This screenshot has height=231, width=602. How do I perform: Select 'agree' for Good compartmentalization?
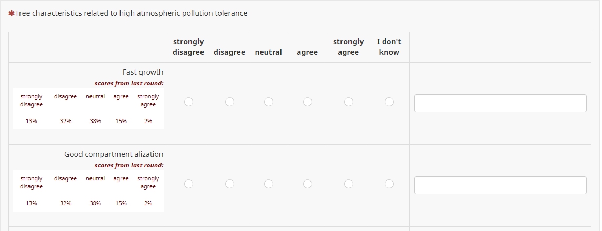point(307,184)
